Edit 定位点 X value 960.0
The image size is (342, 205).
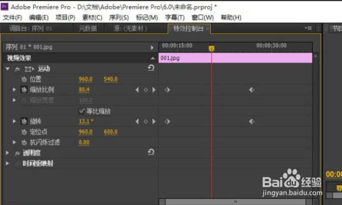pos(85,132)
